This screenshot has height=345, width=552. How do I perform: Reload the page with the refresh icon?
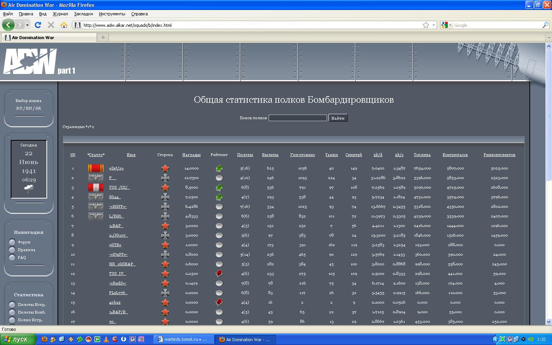pos(38,25)
